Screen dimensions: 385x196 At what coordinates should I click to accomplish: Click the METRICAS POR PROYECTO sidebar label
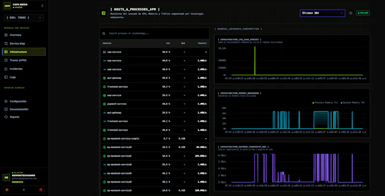[x=17, y=28]
